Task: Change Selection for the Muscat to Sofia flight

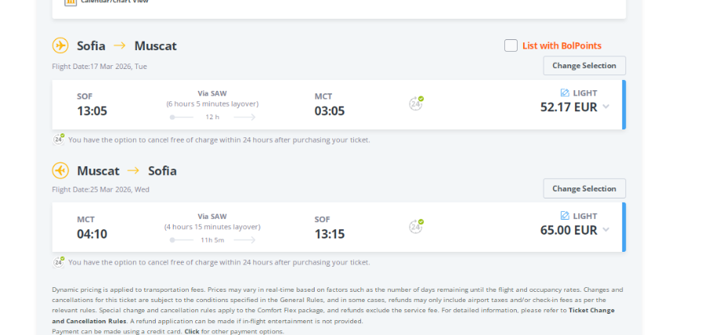Action: [584, 188]
